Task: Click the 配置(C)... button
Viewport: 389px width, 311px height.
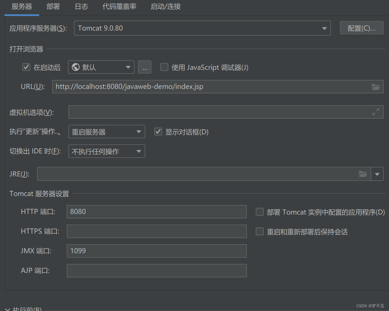Action: pyautogui.click(x=362, y=28)
